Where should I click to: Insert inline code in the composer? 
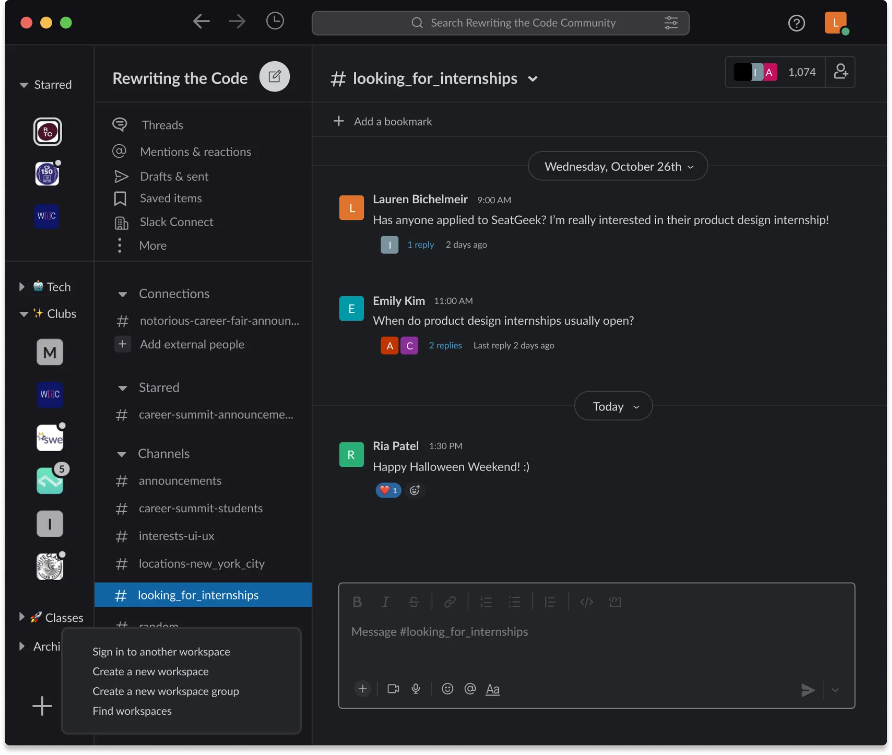tap(586, 602)
